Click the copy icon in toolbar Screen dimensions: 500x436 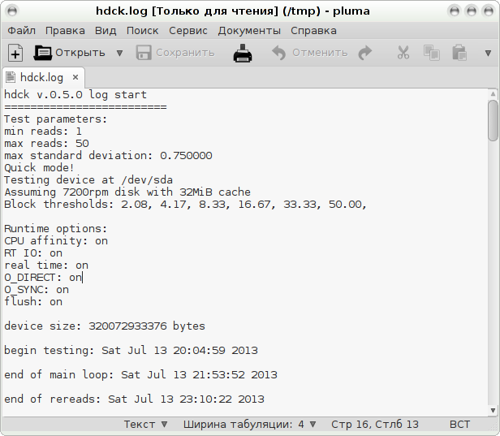tap(432, 53)
